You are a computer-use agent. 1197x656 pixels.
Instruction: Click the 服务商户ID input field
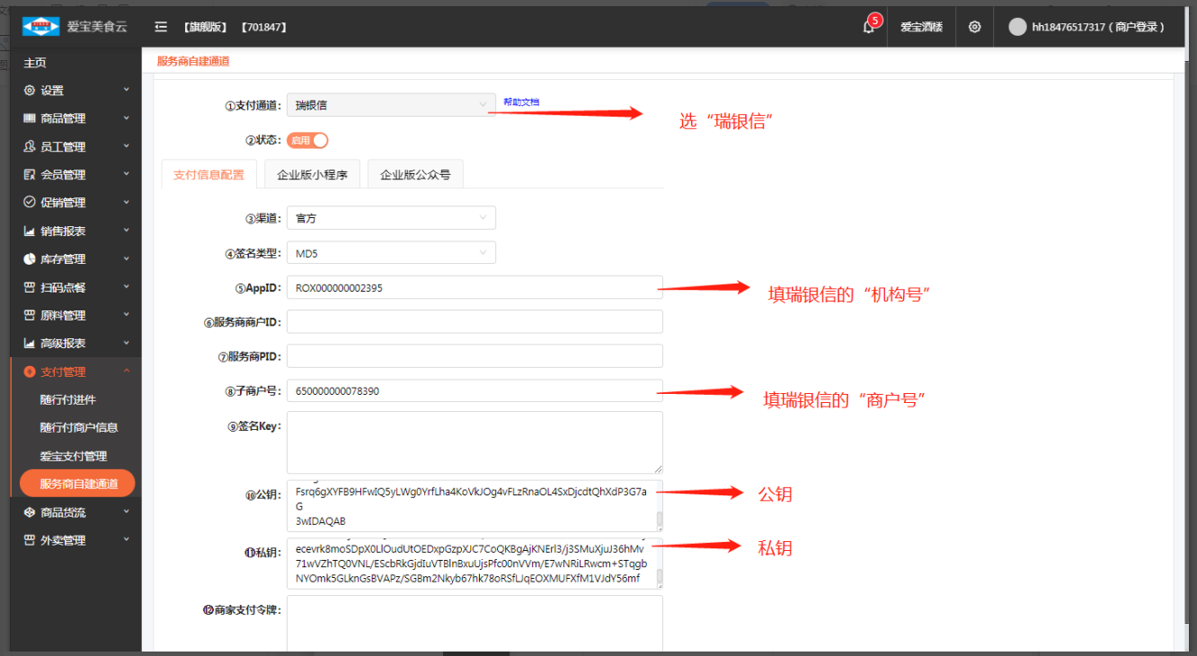click(x=474, y=321)
